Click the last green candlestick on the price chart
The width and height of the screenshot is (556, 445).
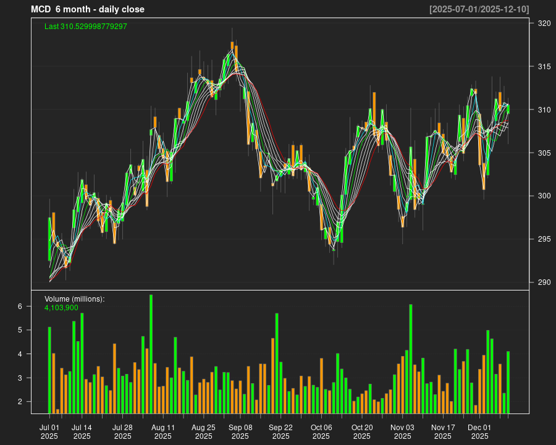pyautogui.click(x=508, y=109)
